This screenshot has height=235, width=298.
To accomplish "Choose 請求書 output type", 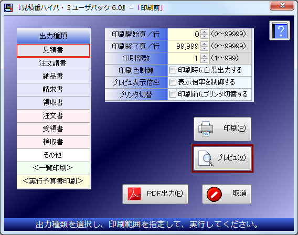I will [53, 90].
